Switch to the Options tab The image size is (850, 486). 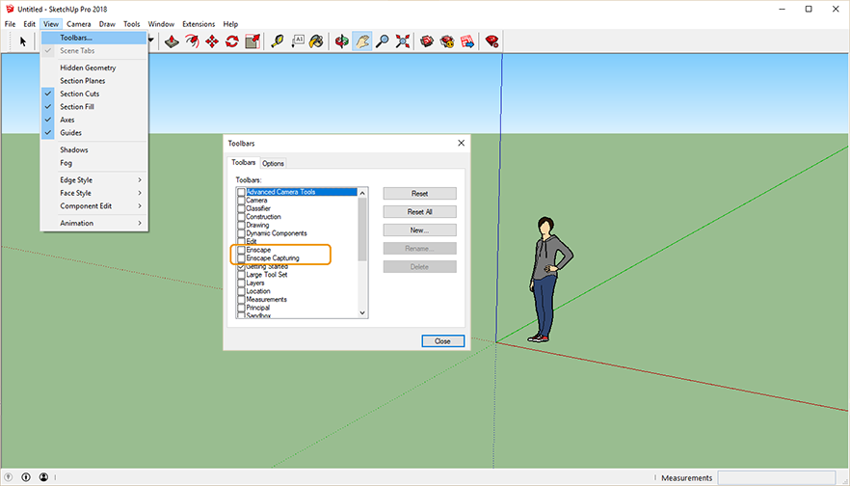point(273,163)
